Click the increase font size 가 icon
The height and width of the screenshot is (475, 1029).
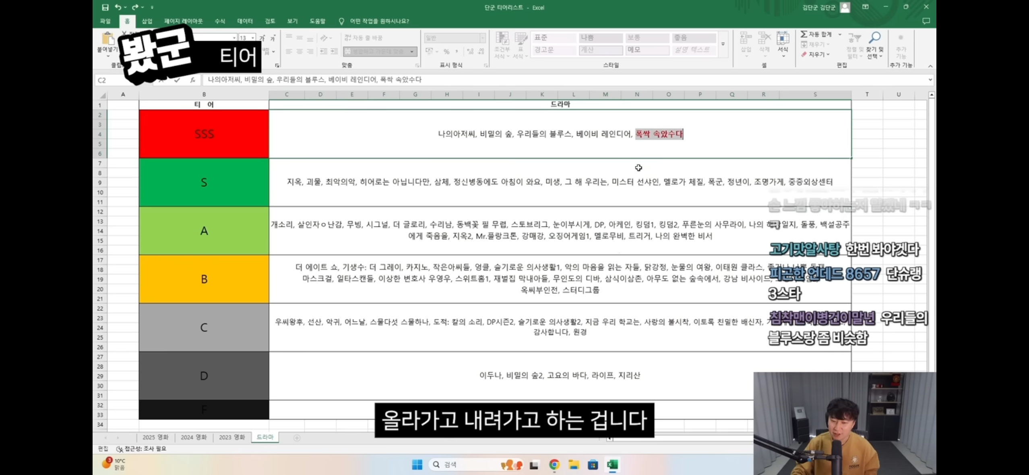(x=262, y=38)
